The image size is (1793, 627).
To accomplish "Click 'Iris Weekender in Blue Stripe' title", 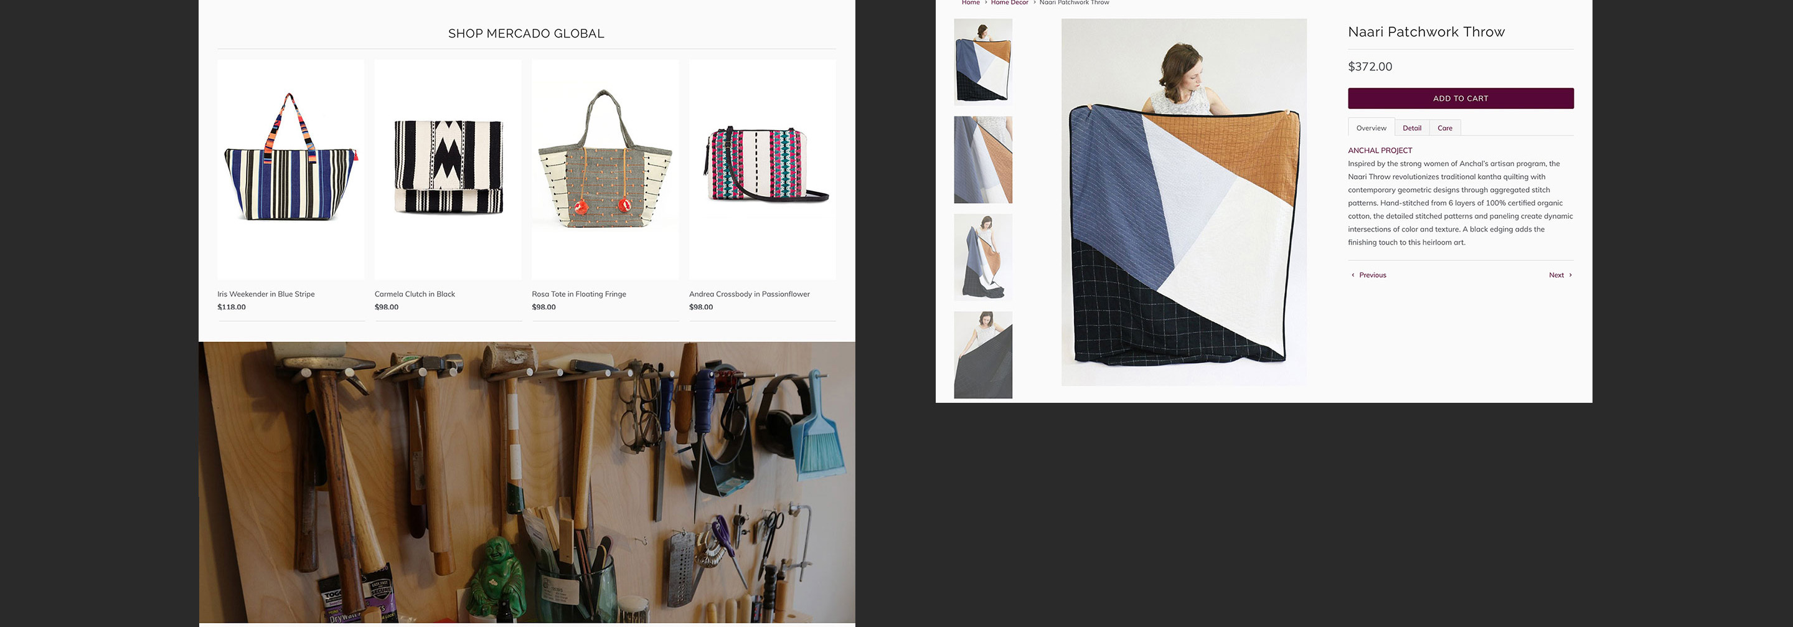I will (266, 294).
